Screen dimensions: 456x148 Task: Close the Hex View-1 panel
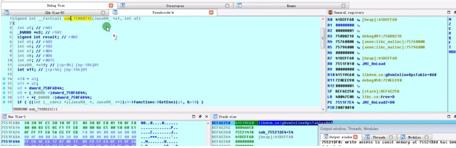tap(206, 116)
